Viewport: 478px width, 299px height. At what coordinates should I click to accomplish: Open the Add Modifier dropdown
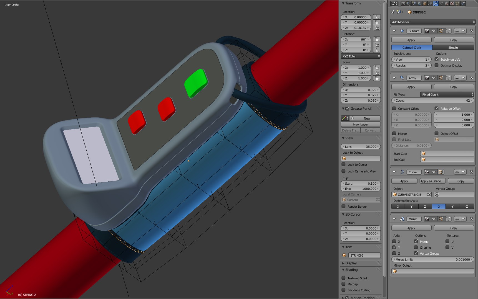point(433,22)
